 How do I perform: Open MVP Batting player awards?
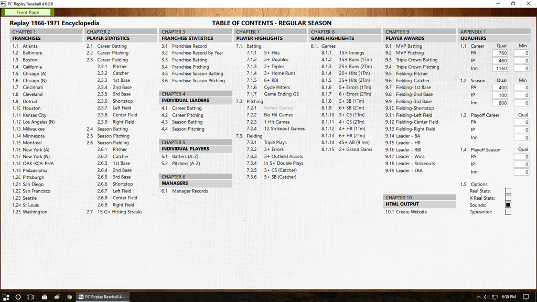[x=409, y=46]
